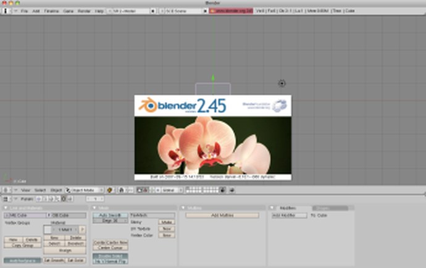Hide the Info header pulldown menus arrow
The height and width of the screenshot is (268, 426).
click(x=15, y=11)
